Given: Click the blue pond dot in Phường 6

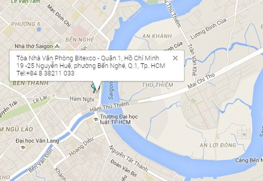Looking at the screenshot, I should pyautogui.click(x=39, y=29).
